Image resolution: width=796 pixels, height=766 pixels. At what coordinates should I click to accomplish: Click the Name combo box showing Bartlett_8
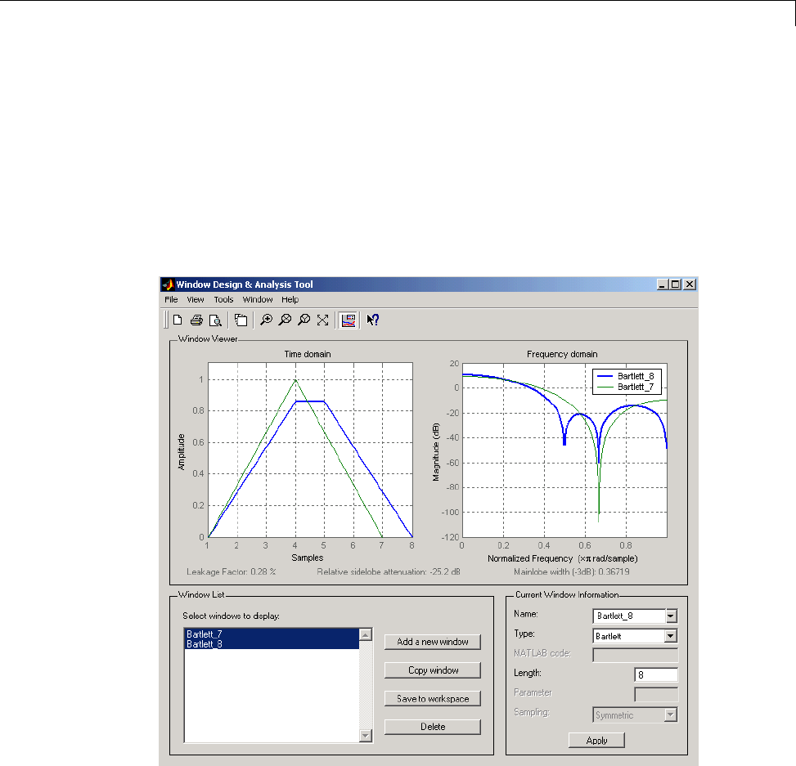click(635, 616)
